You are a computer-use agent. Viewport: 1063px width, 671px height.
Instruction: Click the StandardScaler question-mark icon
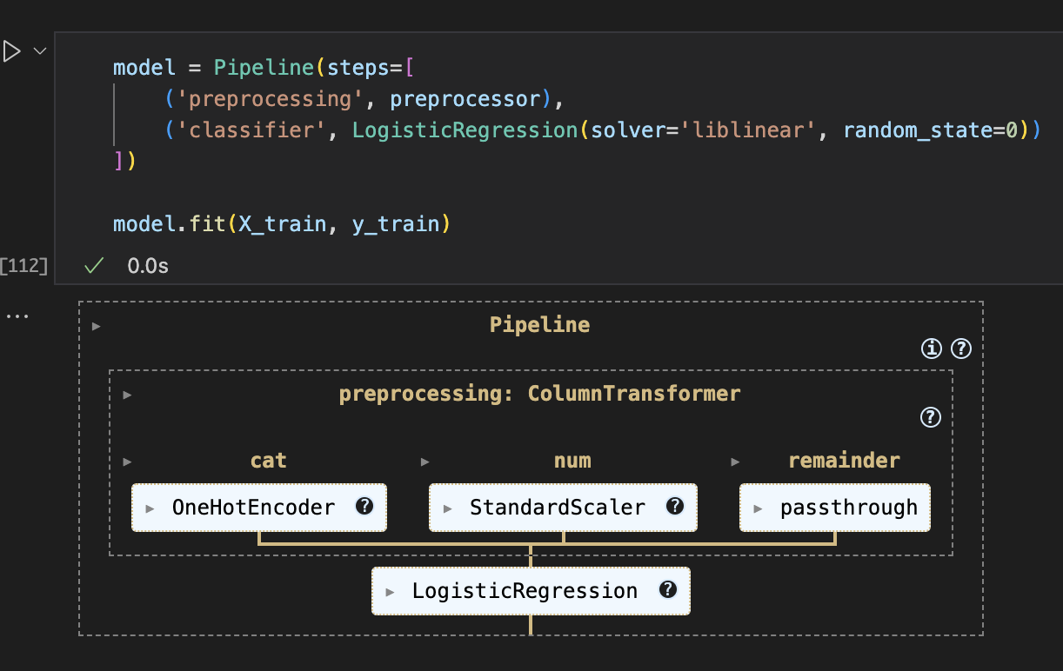[675, 507]
